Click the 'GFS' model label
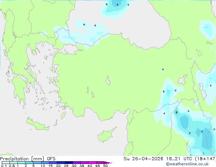 tap(51, 159)
